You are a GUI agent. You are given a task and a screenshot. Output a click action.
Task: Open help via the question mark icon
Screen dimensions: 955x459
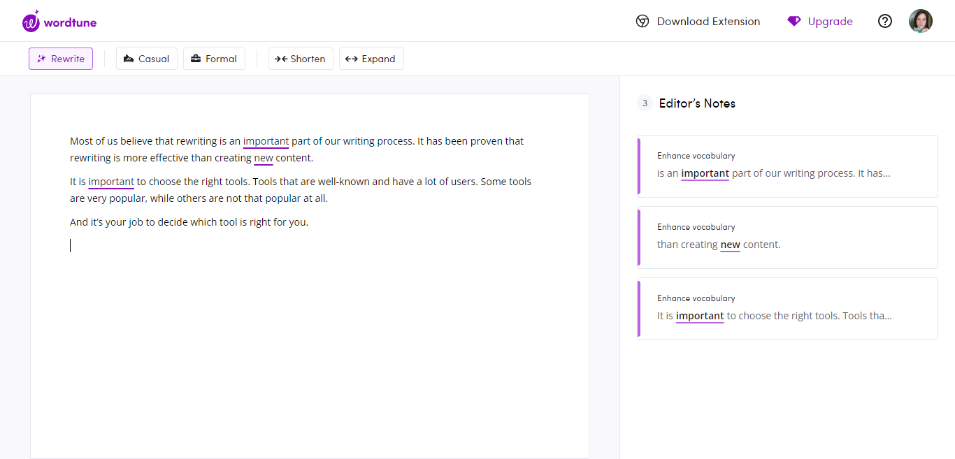[x=885, y=22]
